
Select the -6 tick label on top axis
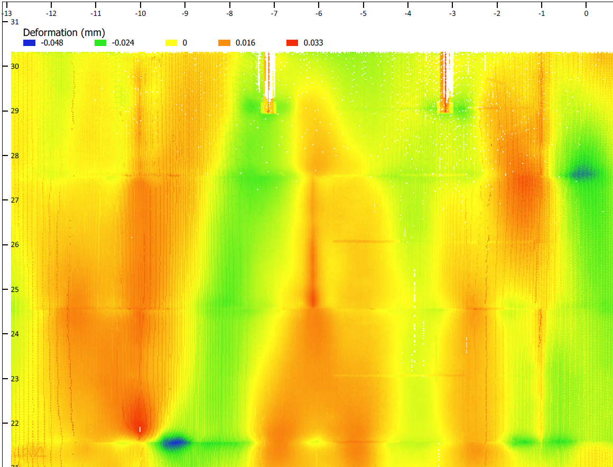point(319,13)
